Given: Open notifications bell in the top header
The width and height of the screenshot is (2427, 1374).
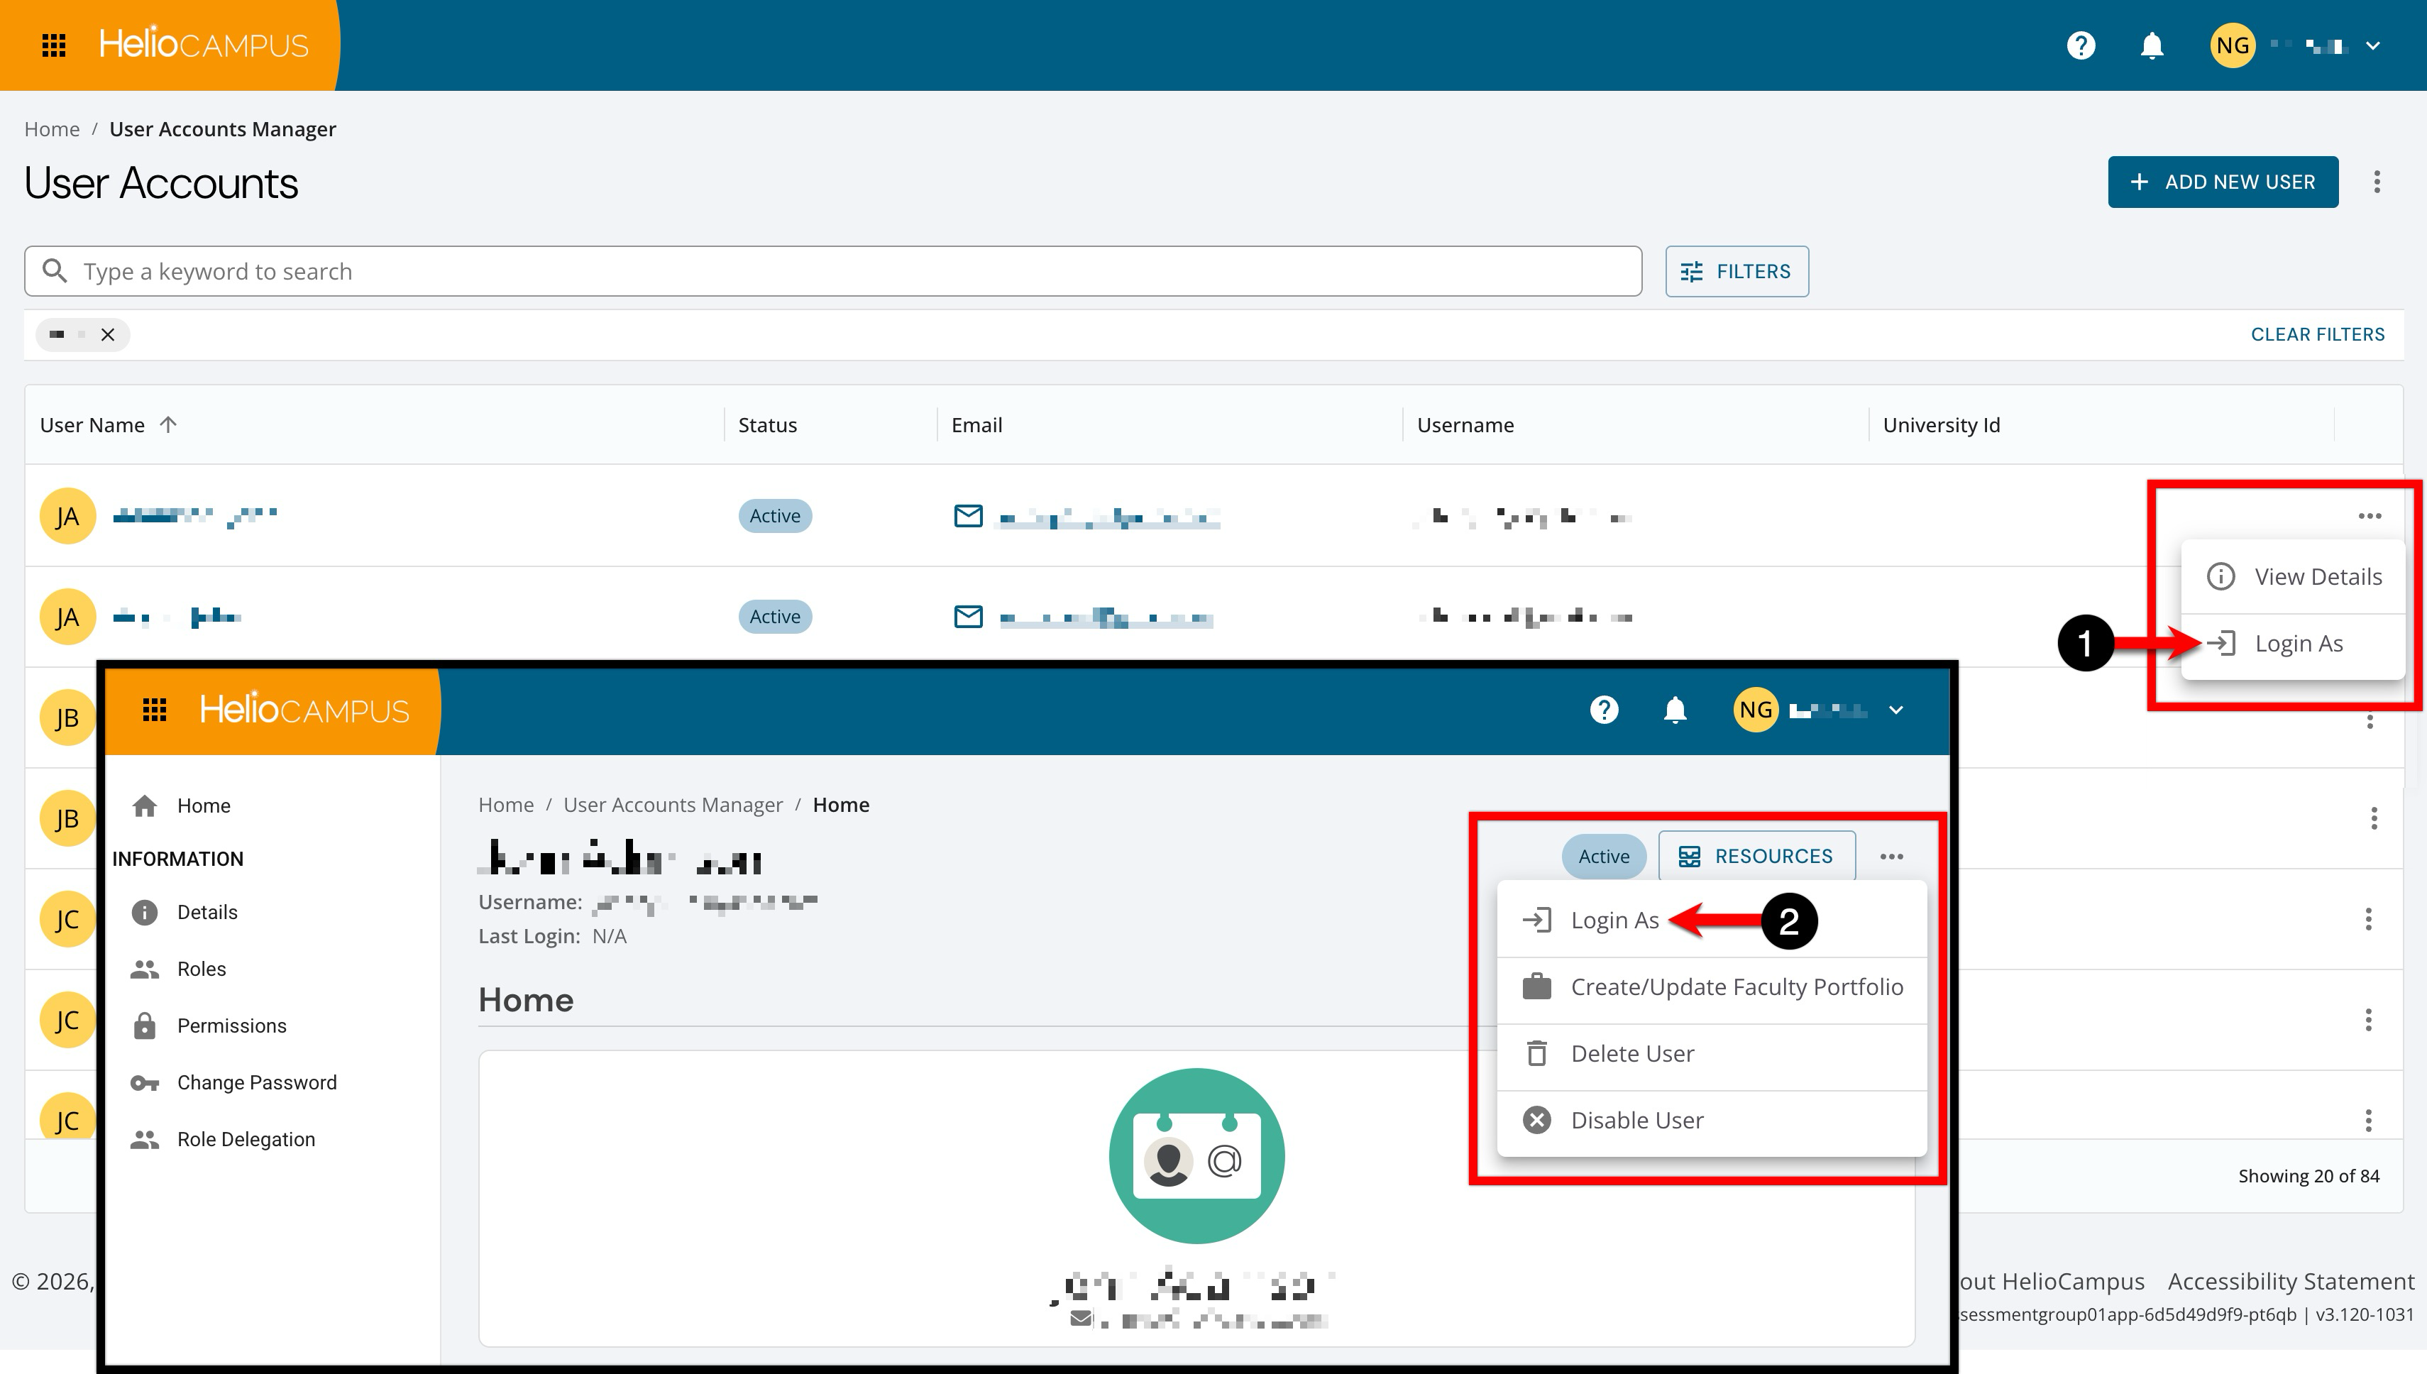Looking at the screenshot, I should (x=2152, y=45).
